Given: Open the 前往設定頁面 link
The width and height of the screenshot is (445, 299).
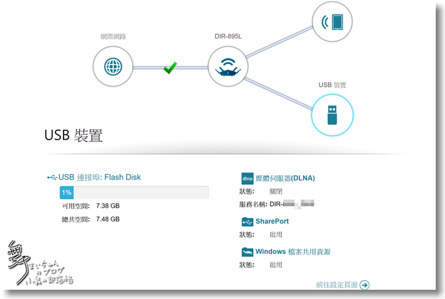Looking at the screenshot, I should click(337, 285).
